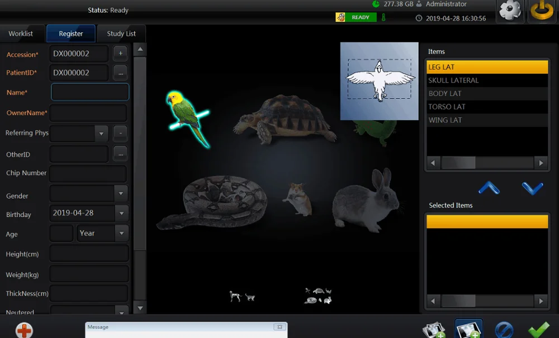Select the hamster animal icon
Viewport: 559px width, 338px height.
coord(297,199)
